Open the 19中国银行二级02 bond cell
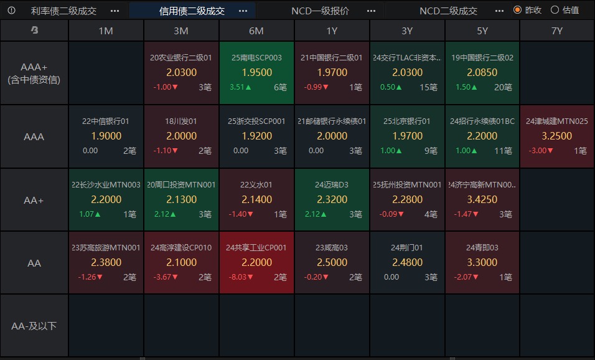 [x=482, y=73]
